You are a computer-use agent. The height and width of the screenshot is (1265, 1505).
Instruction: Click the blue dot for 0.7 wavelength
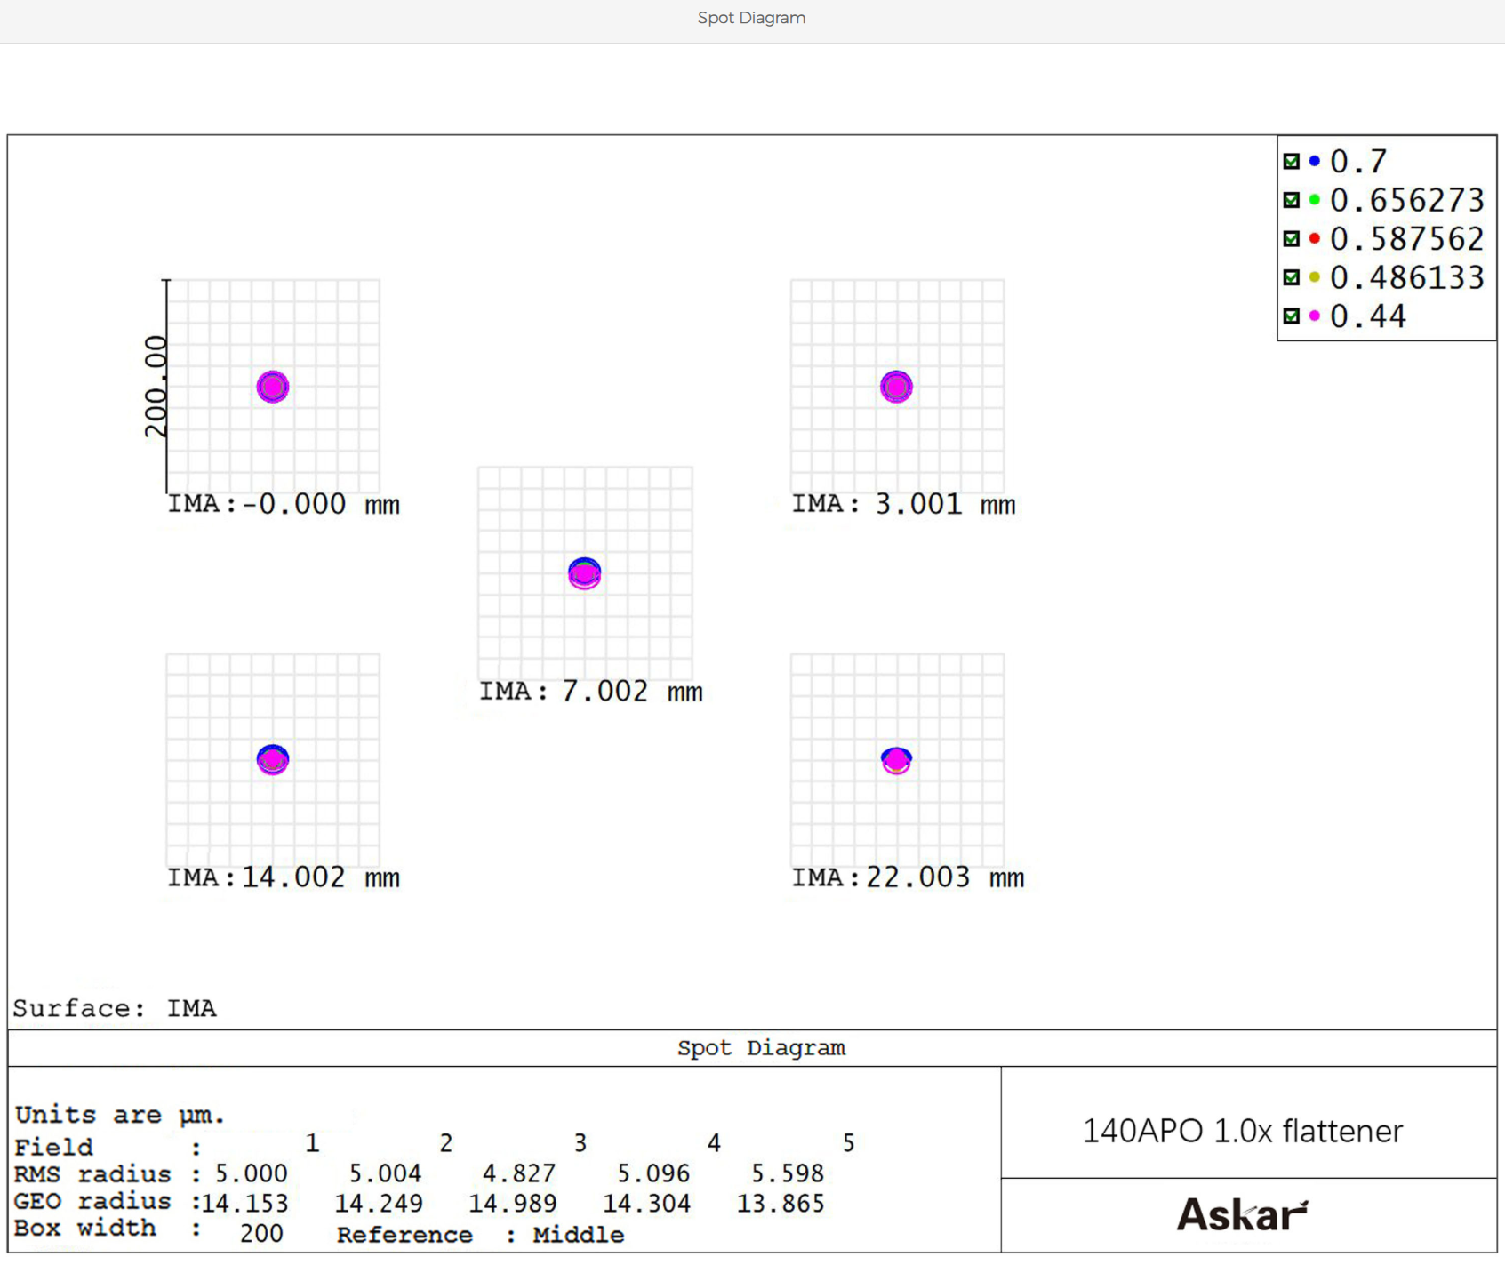pos(1314,162)
